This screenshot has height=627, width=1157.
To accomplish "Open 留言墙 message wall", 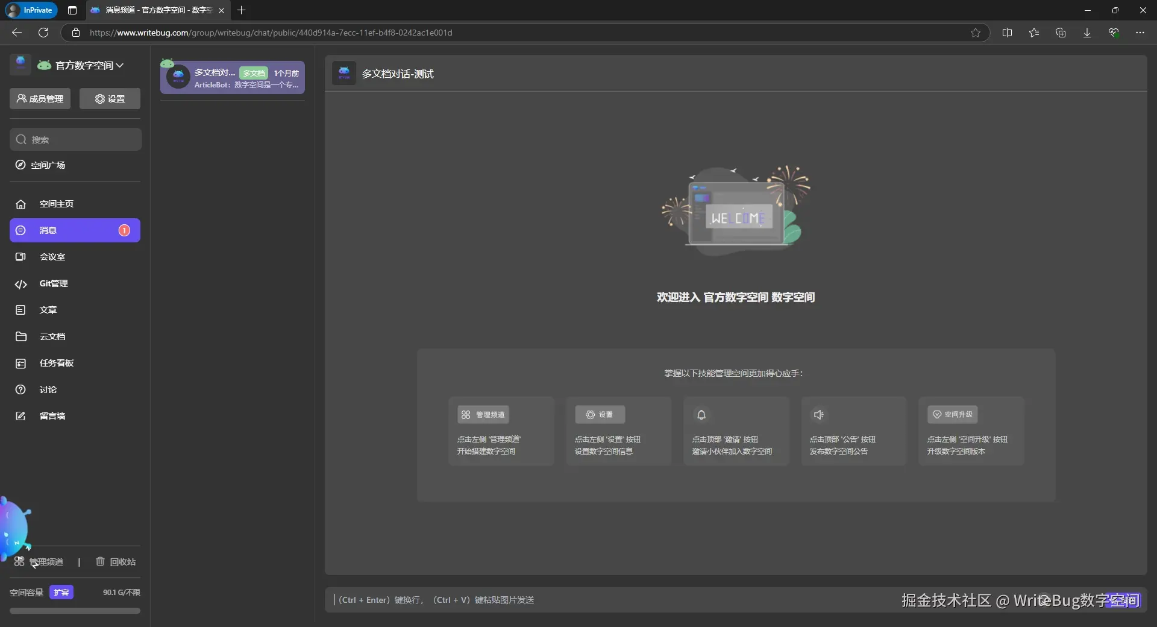I will click(x=52, y=416).
